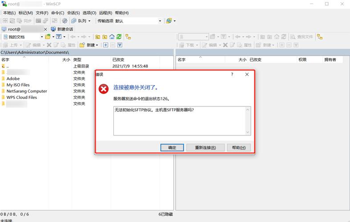Select the NetSarang Computer folder

[27, 91]
